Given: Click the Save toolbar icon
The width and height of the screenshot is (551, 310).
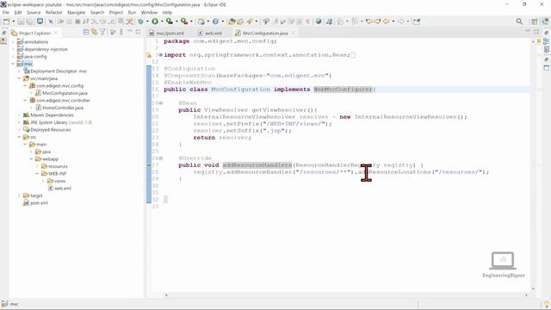Looking at the screenshot, I should pyautogui.click(x=21, y=22).
